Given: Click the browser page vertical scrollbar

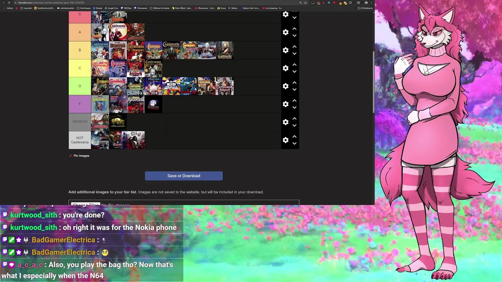Looking at the screenshot, I should pos(373,82).
